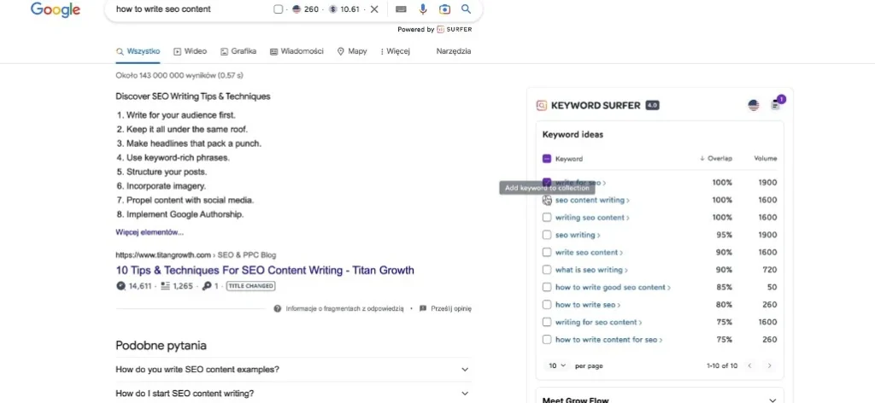Open '10 Tips & Techniques For SEO Content Writing' result
Screen dimensions: 875x403
pos(265,271)
